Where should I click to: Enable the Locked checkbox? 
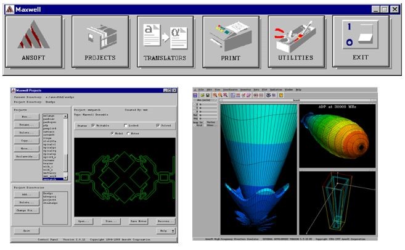(x=126, y=125)
